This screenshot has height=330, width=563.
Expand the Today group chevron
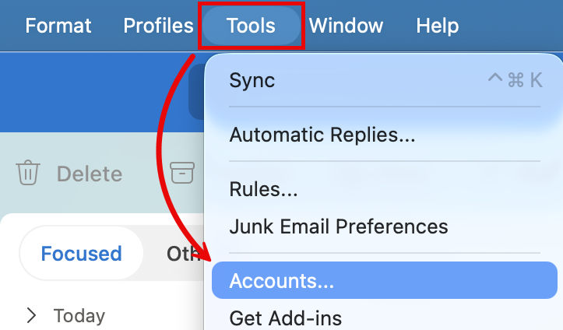tap(31, 315)
